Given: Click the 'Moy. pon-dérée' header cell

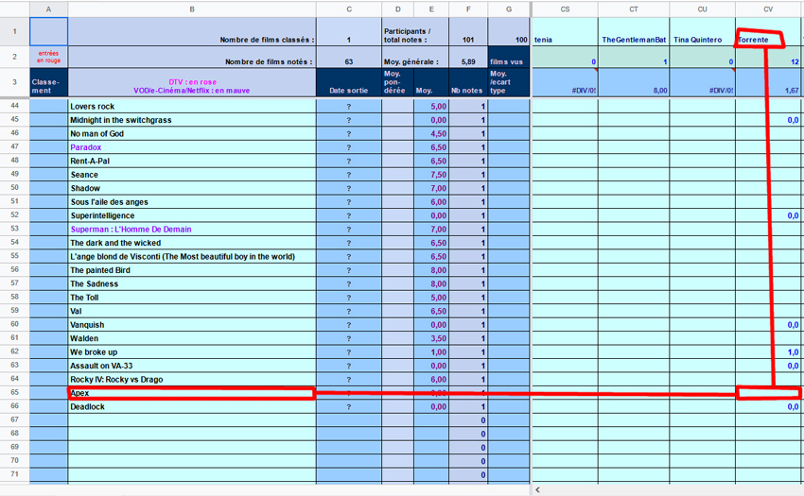Looking at the screenshot, I should click(x=398, y=82).
